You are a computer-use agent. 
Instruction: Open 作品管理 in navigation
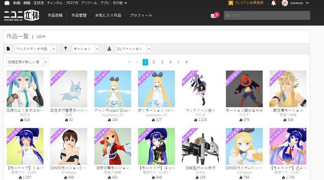point(79,15)
